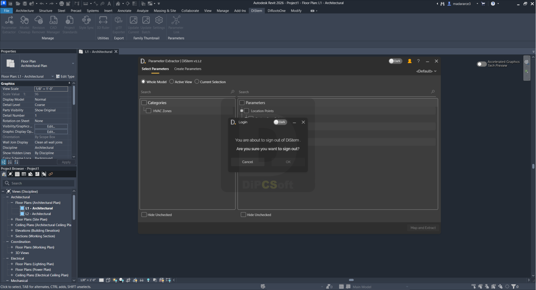Cancel the sign out dialog
Screen dimensions: 536x290
pos(247,162)
